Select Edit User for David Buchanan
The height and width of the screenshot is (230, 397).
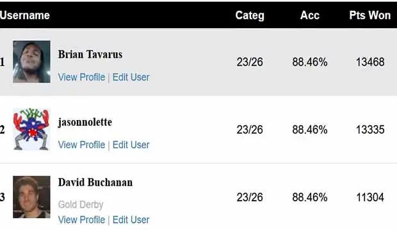(x=131, y=220)
